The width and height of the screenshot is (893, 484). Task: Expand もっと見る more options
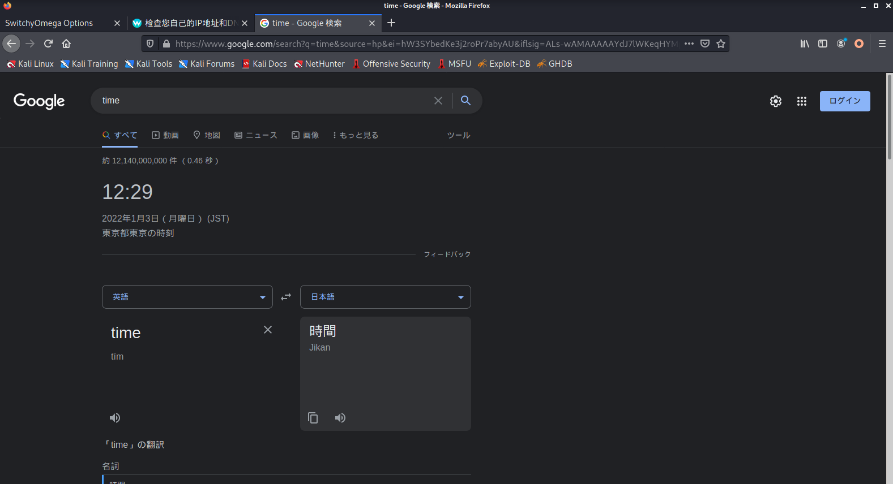tap(356, 135)
